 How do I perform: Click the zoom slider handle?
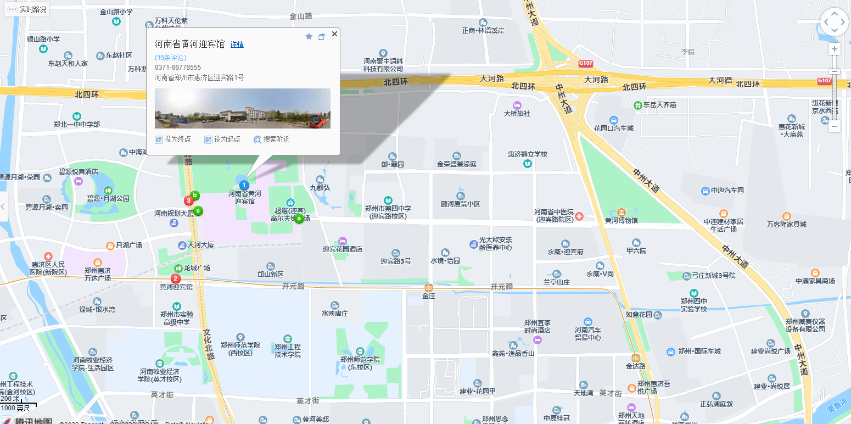coord(835,71)
